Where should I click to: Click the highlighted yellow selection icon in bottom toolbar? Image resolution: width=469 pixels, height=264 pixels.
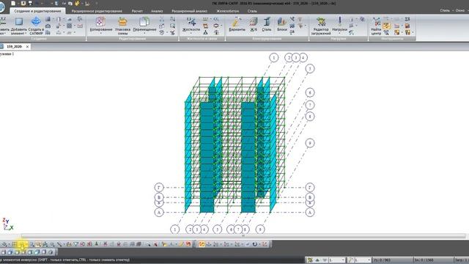(x=23, y=244)
